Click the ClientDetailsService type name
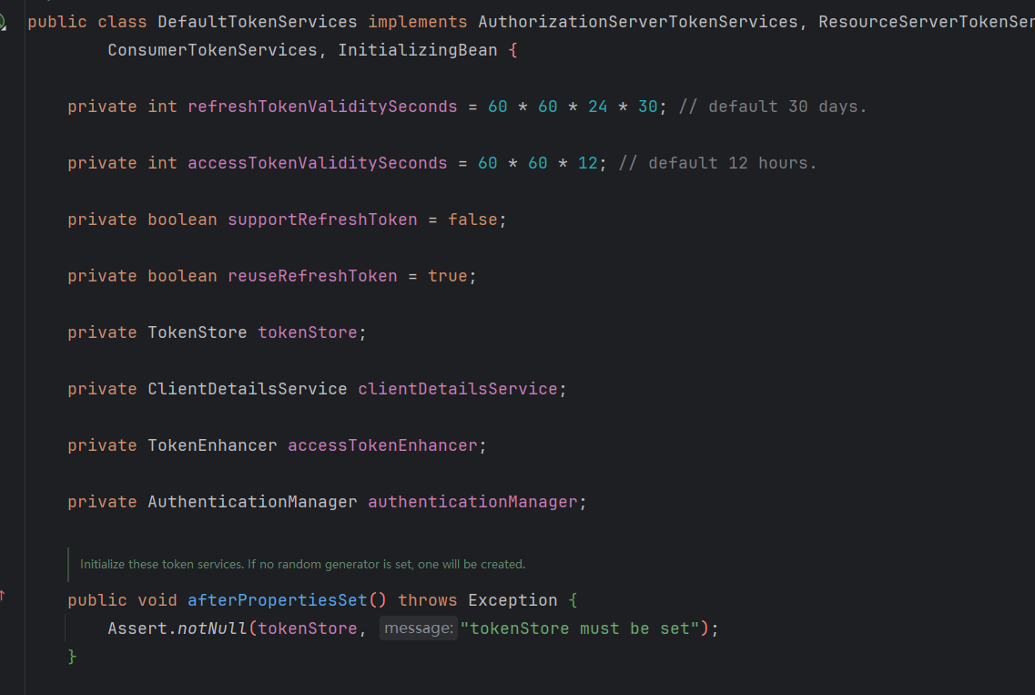This screenshot has width=1035, height=695. 247,389
